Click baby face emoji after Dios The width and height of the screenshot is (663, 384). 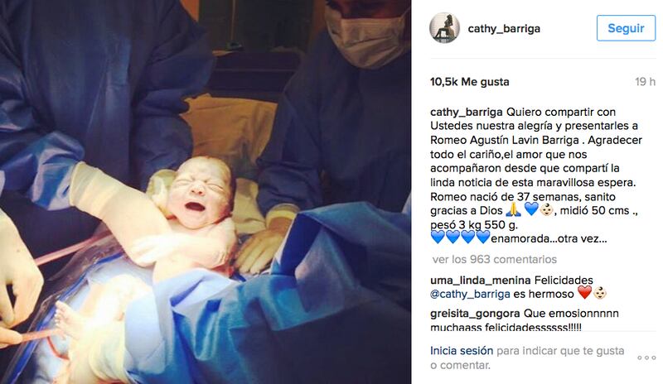pos(546,209)
